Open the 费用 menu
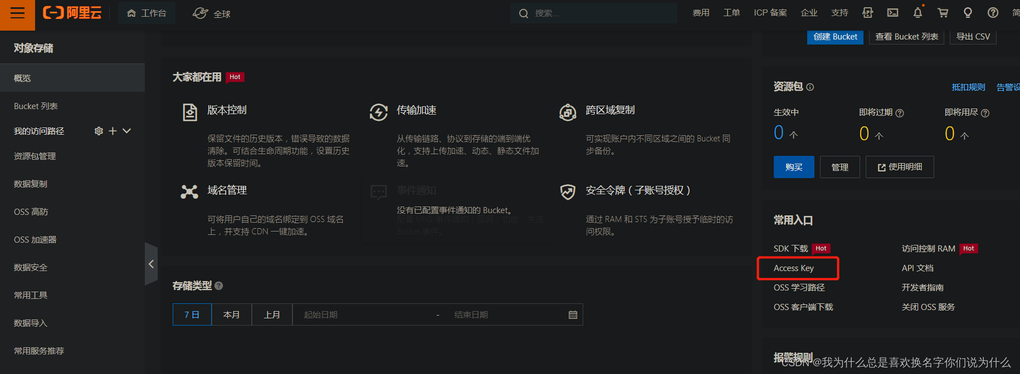Image resolution: width=1020 pixels, height=374 pixels. tap(701, 13)
